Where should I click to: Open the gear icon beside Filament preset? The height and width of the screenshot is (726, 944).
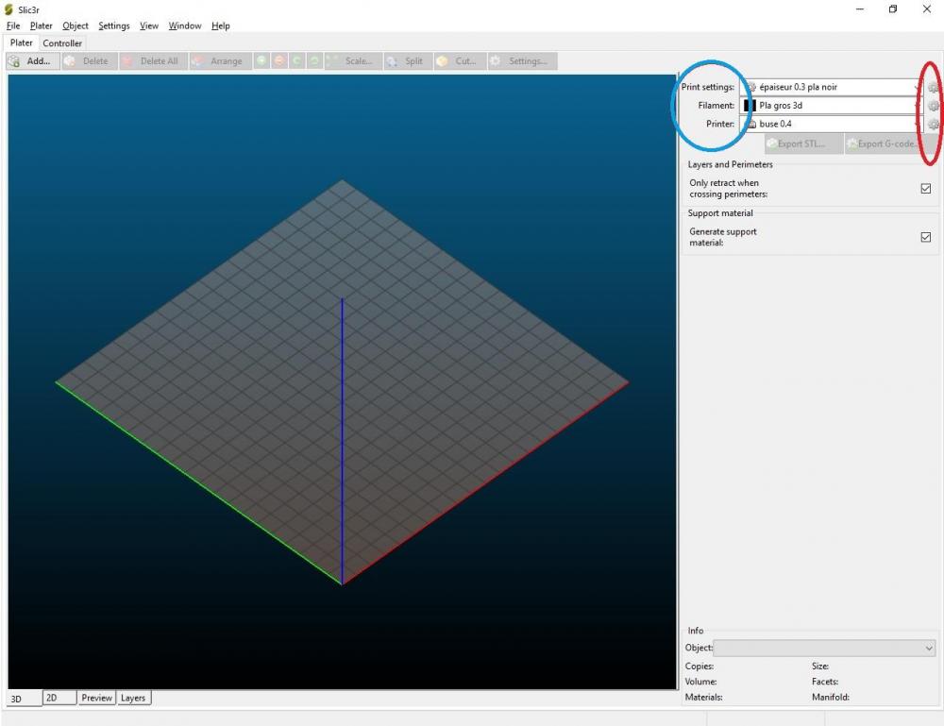click(x=933, y=106)
